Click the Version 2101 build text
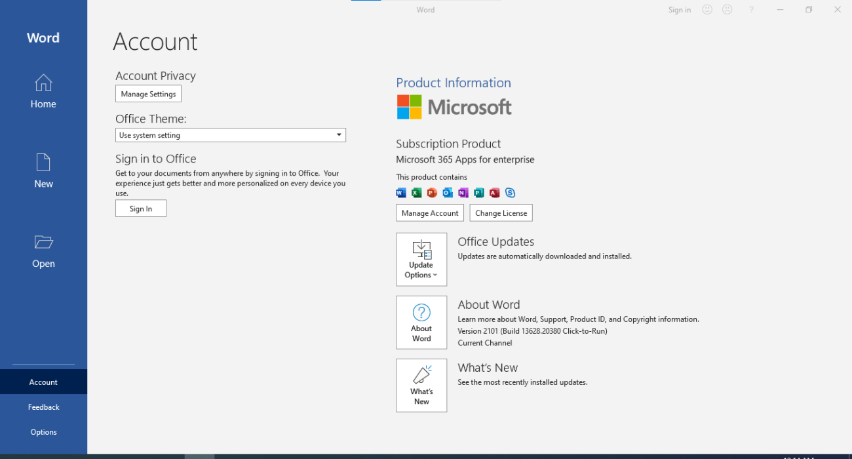This screenshot has width=852, height=459. (x=532, y=331)
